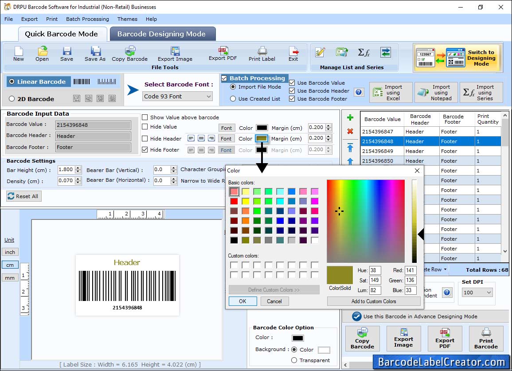
Task: Click the Reset All button
Action: 24,196
